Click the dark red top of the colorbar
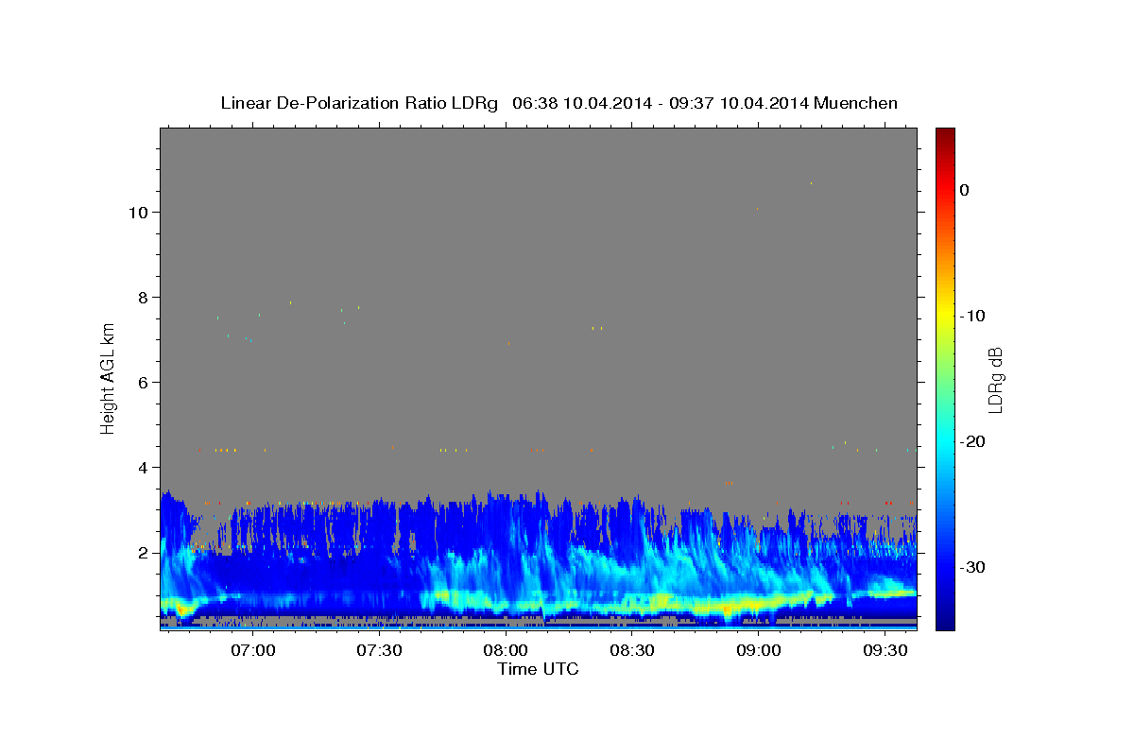The height and width of the screenshot is (756, 1134). coord(945,134)
